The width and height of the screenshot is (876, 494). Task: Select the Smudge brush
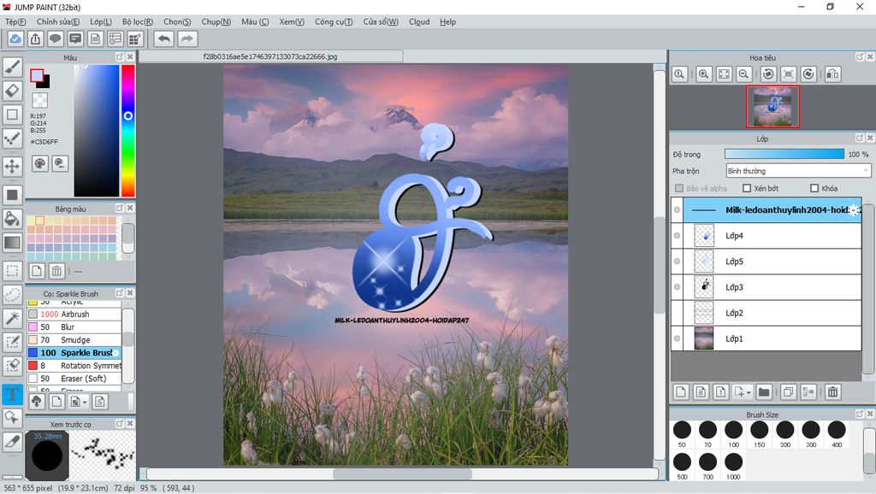(x=74, y=340)
